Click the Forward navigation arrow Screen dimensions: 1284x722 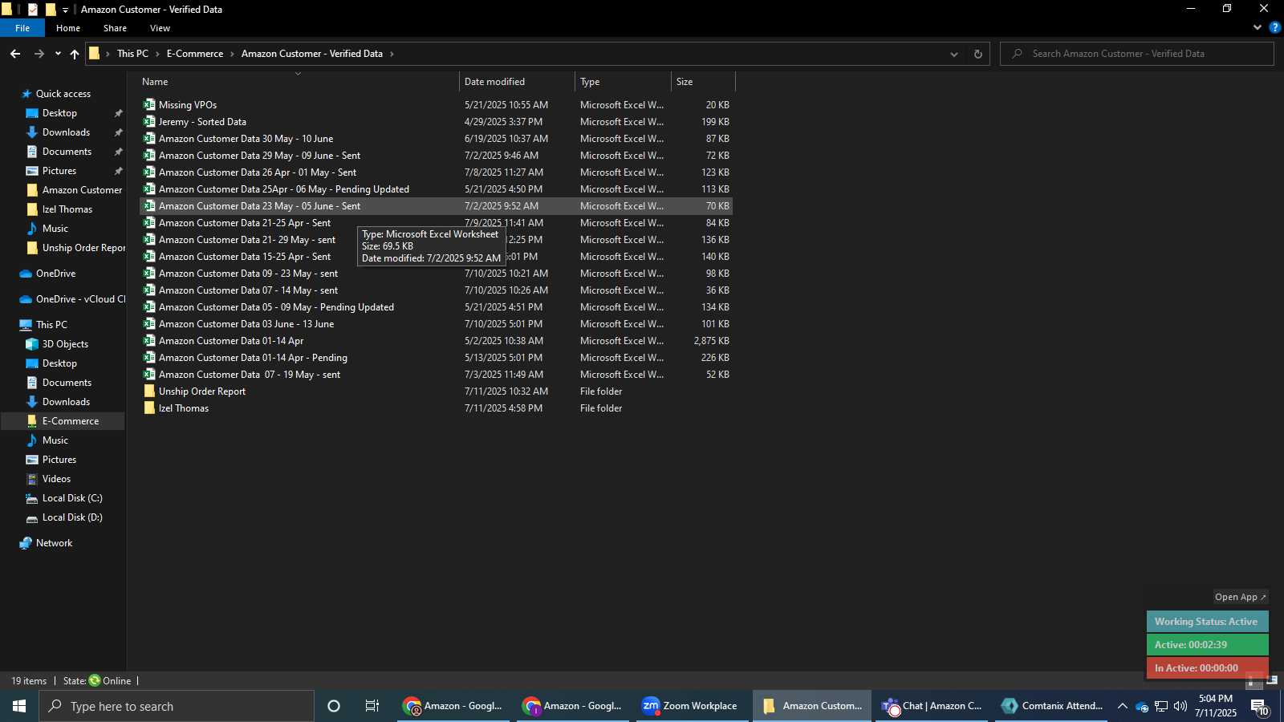39,54
